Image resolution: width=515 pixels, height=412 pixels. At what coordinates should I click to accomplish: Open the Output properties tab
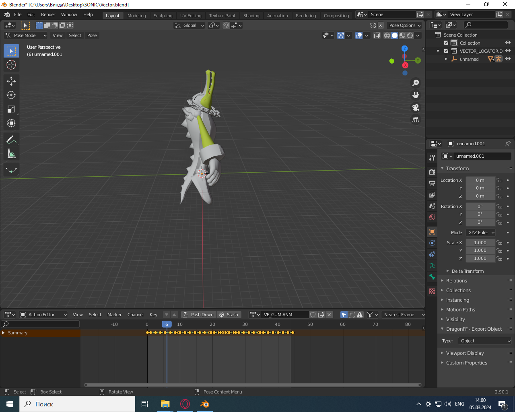tap(432, 183)
